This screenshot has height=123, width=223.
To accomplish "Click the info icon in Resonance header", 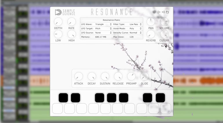I will coord(154,12).
